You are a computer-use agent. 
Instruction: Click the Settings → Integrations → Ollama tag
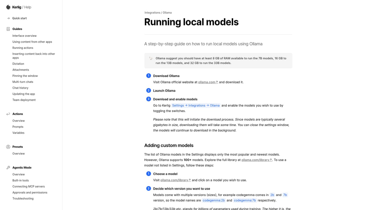pyautogui.click(x=196, y=106)
